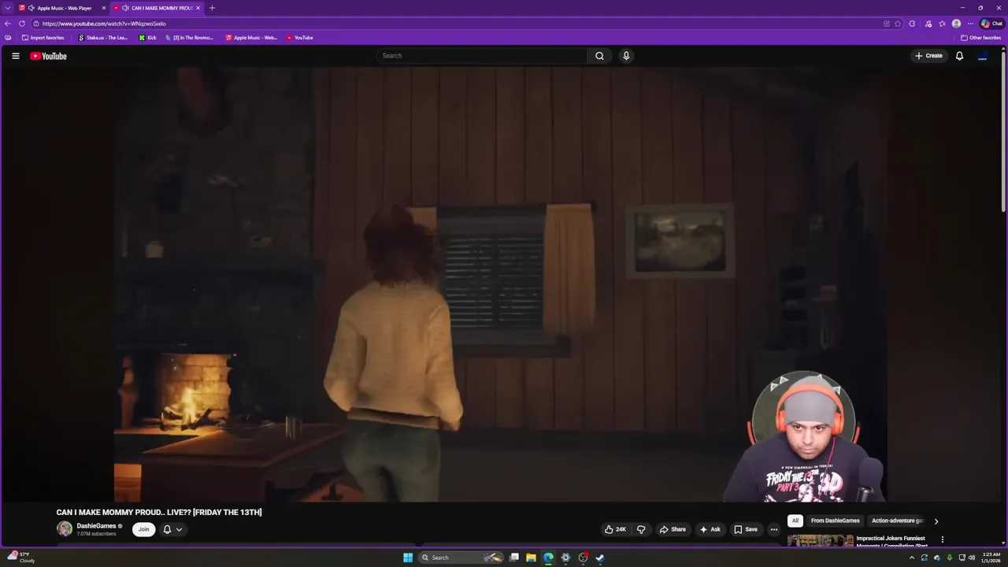
Task: Mute the Apple Music tab audio icon
Action: coord(31,8)
